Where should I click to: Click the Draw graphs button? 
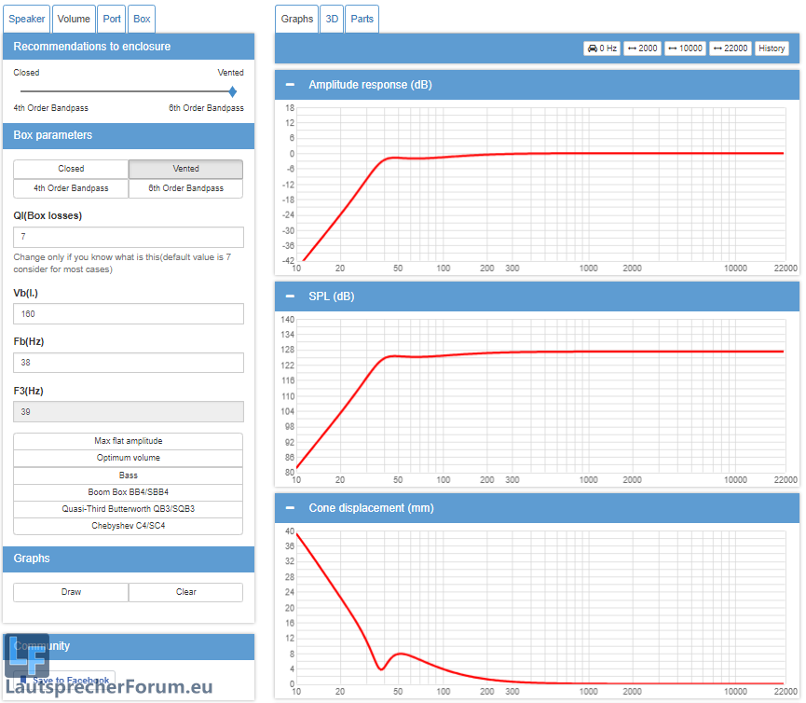71,592
